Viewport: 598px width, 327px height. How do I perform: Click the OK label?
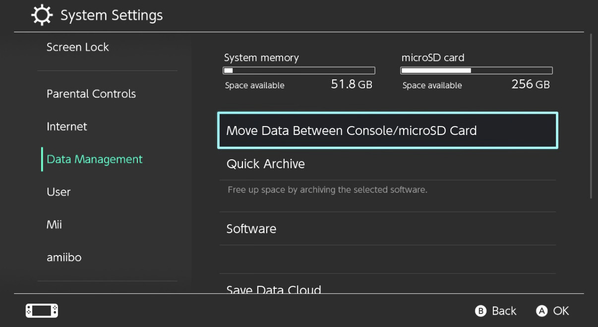pyautogui.click(x=561, y=311)
